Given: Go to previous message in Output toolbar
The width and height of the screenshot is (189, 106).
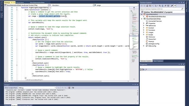Looking at the screenshot, I should [62, 88].
